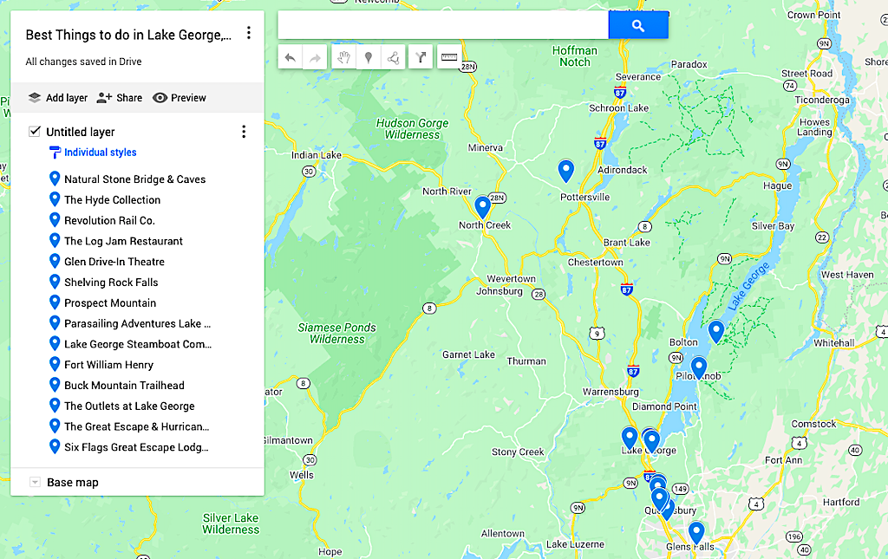
Task: Click Shelving Rock Falls label
Action: [111, 283]
